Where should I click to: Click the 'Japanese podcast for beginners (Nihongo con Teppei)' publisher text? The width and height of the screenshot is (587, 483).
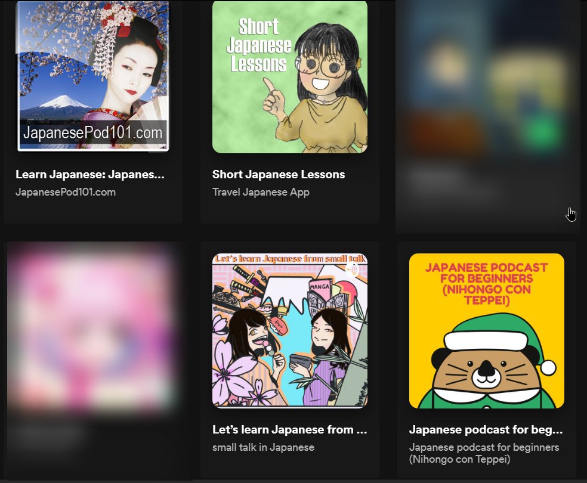tap(484, 453)
